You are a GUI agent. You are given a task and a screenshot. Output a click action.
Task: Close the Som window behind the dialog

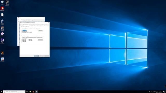tap(44, 18)
